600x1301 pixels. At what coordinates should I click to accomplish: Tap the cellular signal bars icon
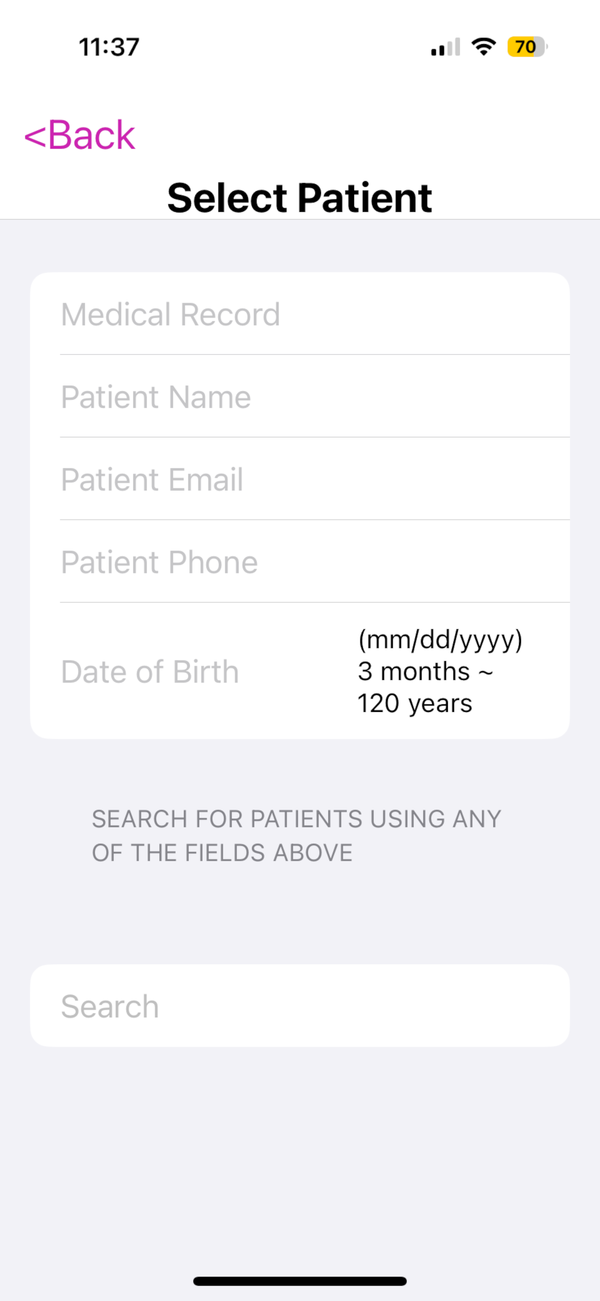tap(446, 47)
